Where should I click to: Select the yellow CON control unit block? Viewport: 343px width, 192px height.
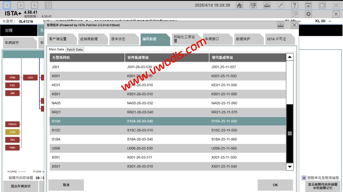click(13, 132)
